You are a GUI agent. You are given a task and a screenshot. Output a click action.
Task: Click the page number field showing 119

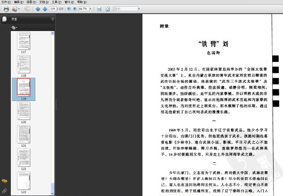click(x=52, y=8)
